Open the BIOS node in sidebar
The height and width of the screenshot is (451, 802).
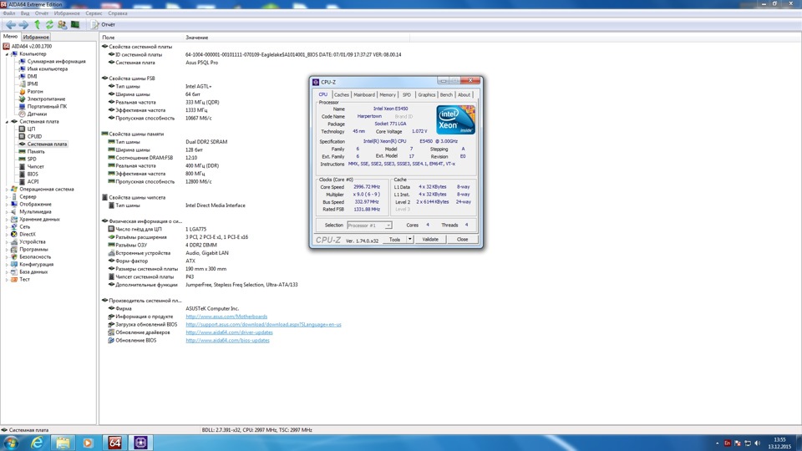33,174
